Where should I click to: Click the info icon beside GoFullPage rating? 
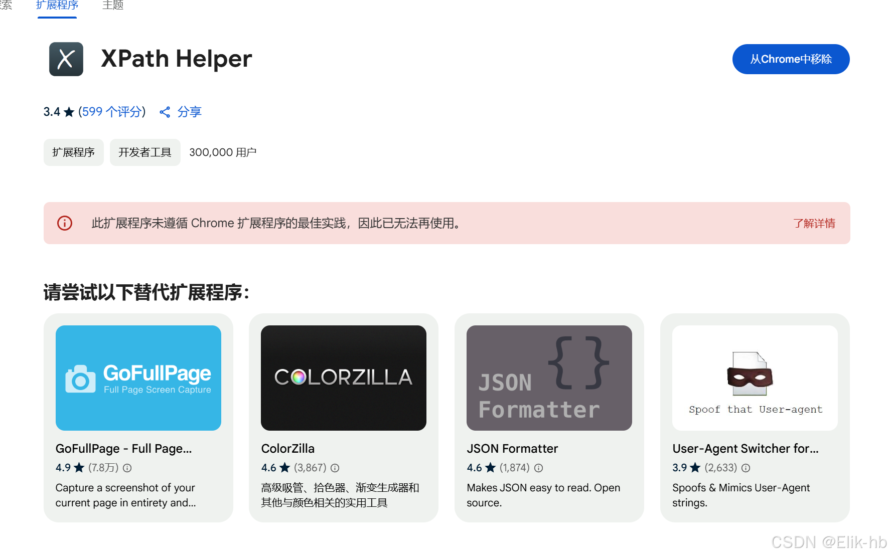tap(127, 468)
